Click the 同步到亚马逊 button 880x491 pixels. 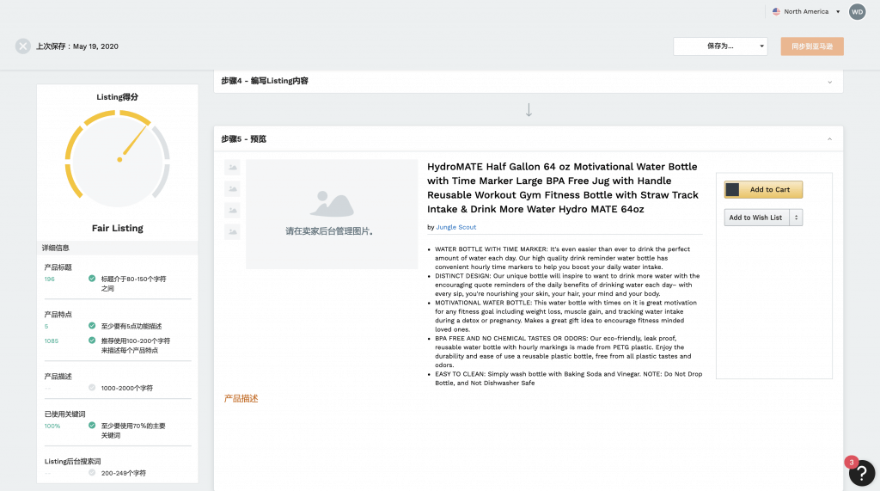(812, 46)
